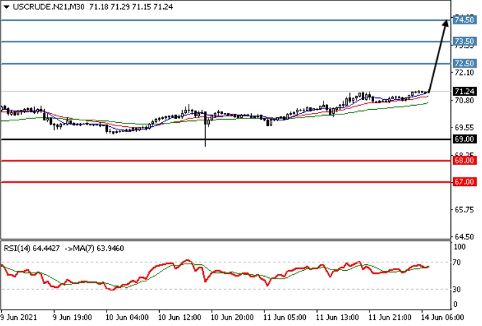Image resolution: width=482 pixels, height=326 pixels.
Task: Click the 10 Jun 04:00 time label
Action: coord(127,317)
